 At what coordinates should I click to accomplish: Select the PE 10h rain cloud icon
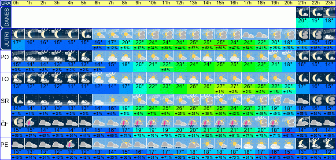point(153,144)
